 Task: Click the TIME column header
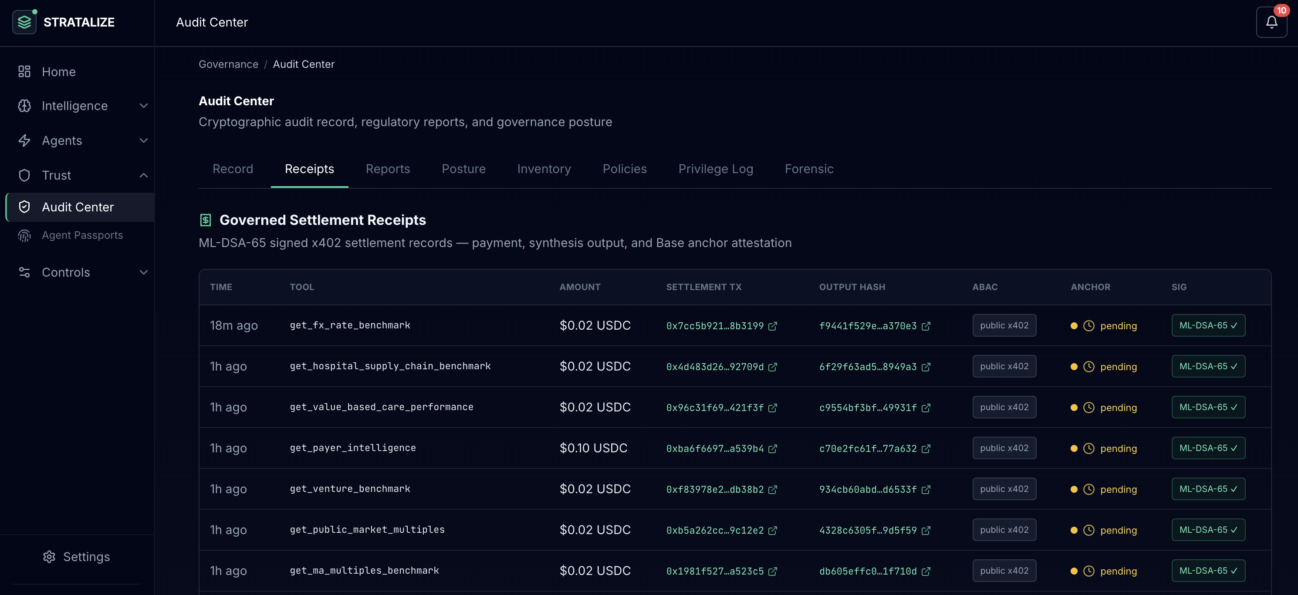(x=221, y=287)
